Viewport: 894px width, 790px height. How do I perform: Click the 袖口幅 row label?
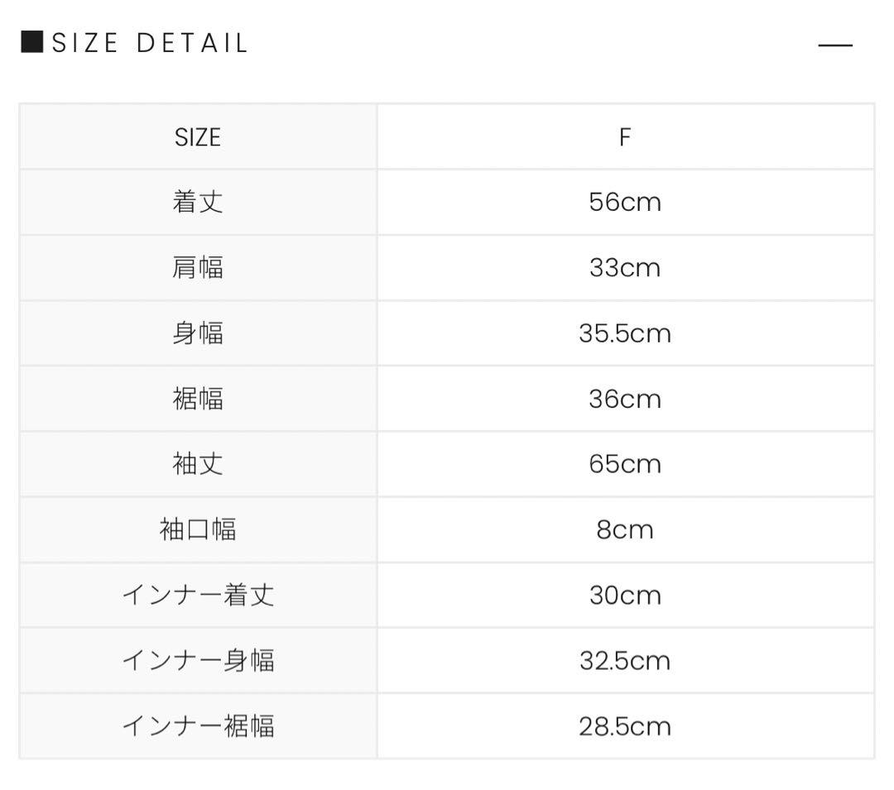coord(198,529)
